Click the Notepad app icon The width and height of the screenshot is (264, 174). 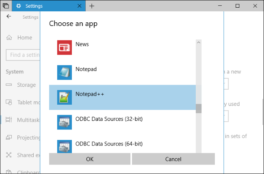tap(64, 72)
